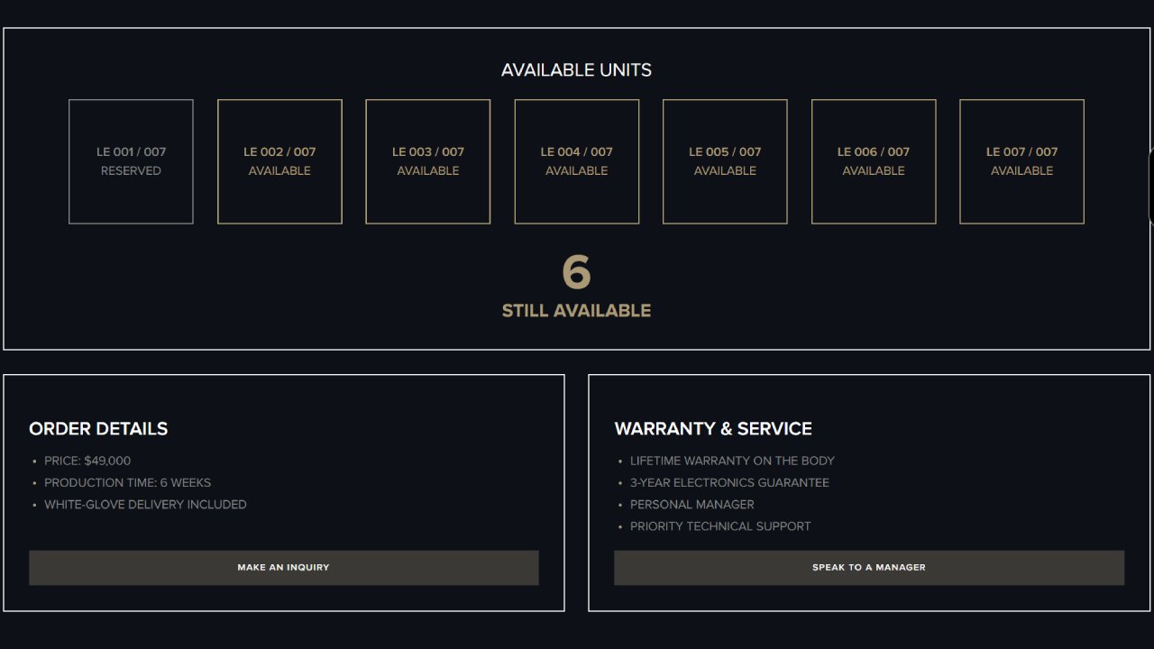
Task: Select the reserved unit LE 001 / 007
Action: (x=131, y=161)
